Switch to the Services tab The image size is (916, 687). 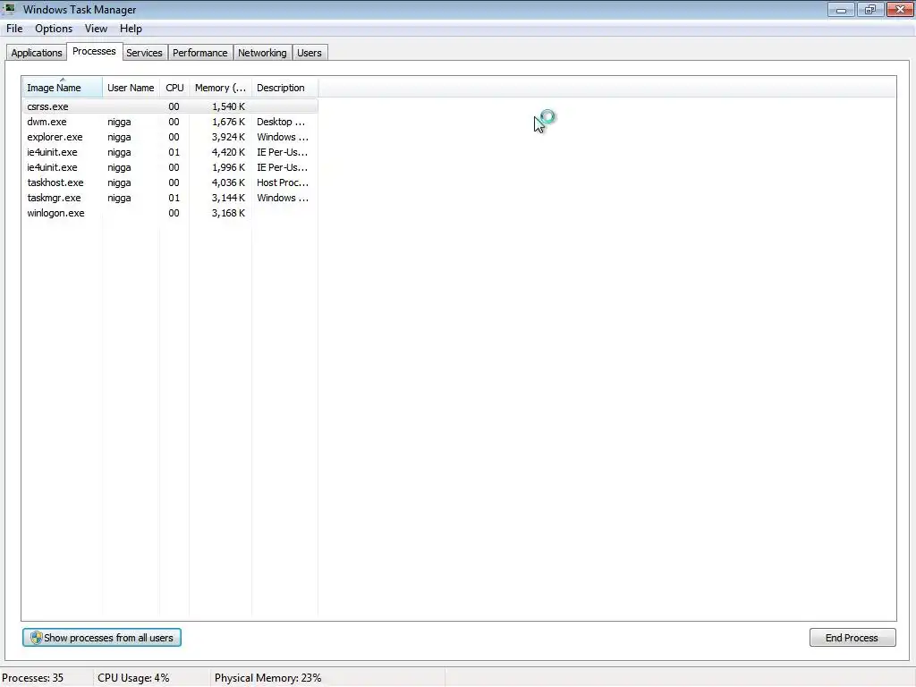(x=144, y=53)
